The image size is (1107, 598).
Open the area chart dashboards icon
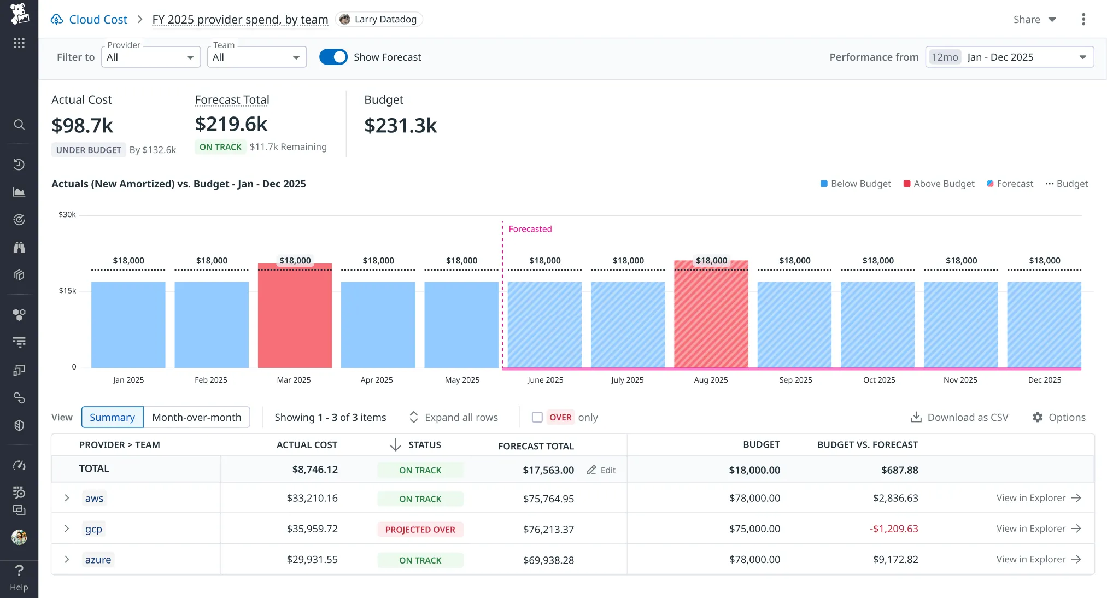point(19,192)
